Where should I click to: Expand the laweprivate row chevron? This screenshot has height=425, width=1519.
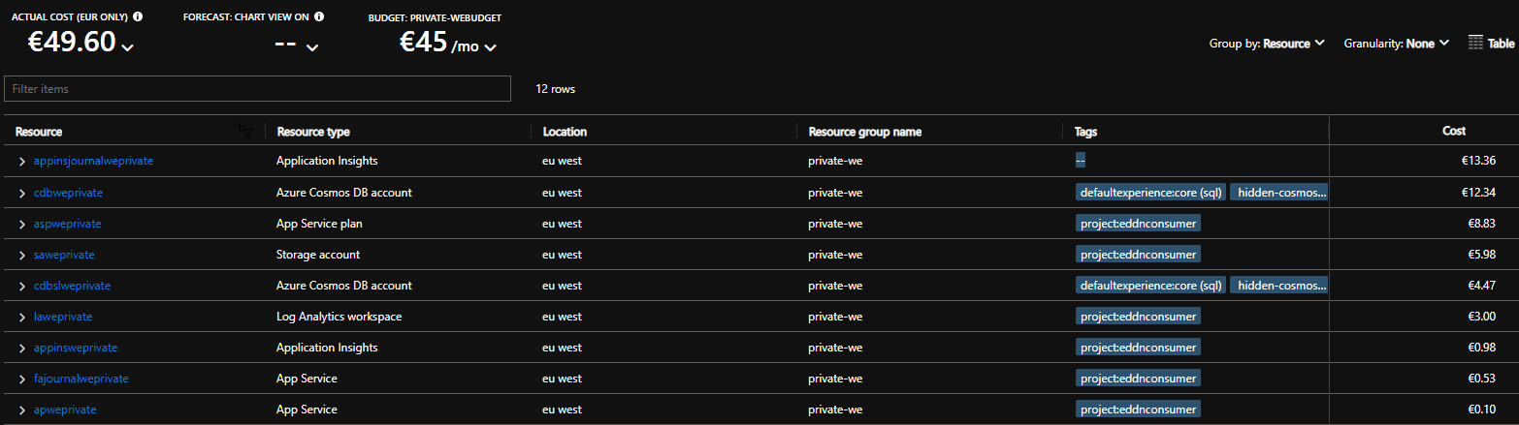click(x=22, y=317)
